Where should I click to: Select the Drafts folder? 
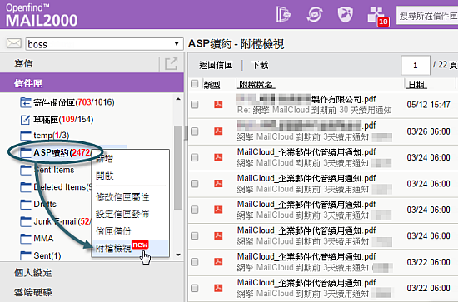tap(45, 204)
